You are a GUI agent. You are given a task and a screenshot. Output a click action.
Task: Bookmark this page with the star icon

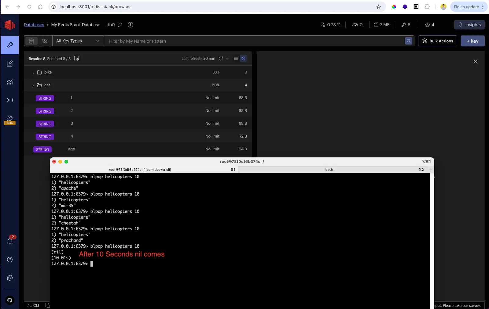click(x=379, y=7)
